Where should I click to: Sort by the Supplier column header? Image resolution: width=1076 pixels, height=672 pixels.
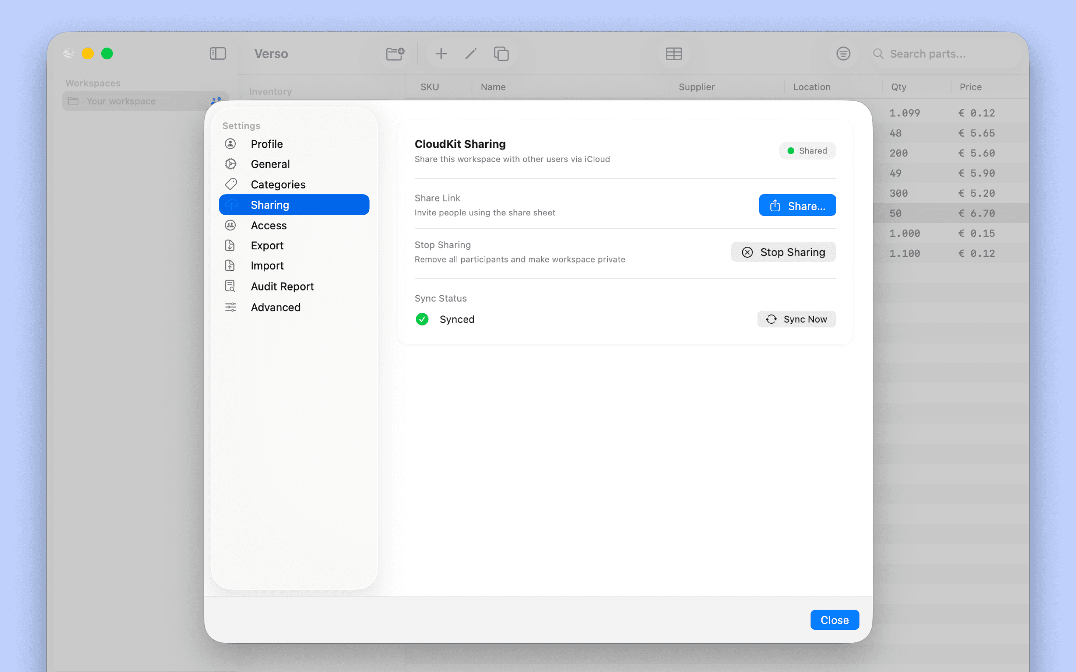[x=696, y=87]
